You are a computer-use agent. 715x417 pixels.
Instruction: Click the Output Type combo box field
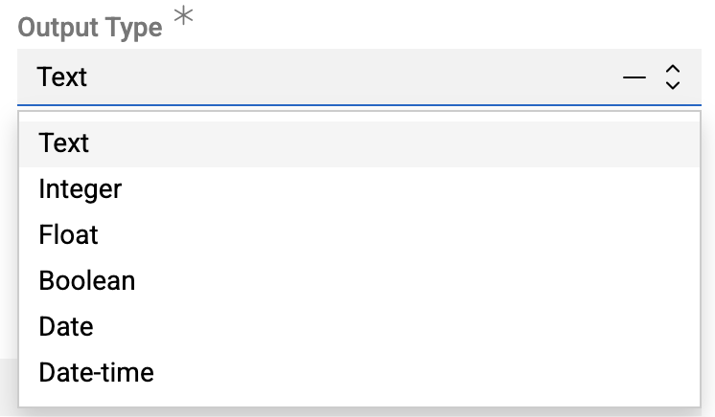click(316, 77)
